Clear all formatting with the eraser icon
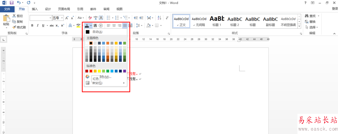 coord(90,18)
